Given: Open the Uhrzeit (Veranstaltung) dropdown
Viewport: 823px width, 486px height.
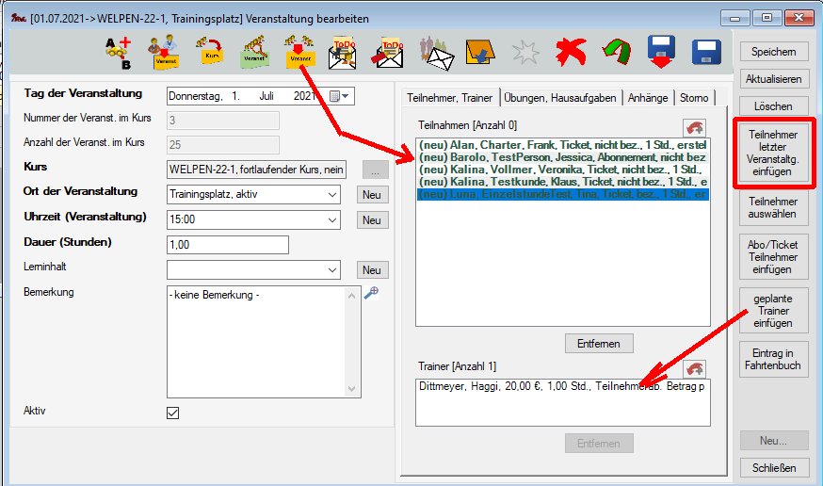Looking at the screenshot, I should click(x=330, y=219).
